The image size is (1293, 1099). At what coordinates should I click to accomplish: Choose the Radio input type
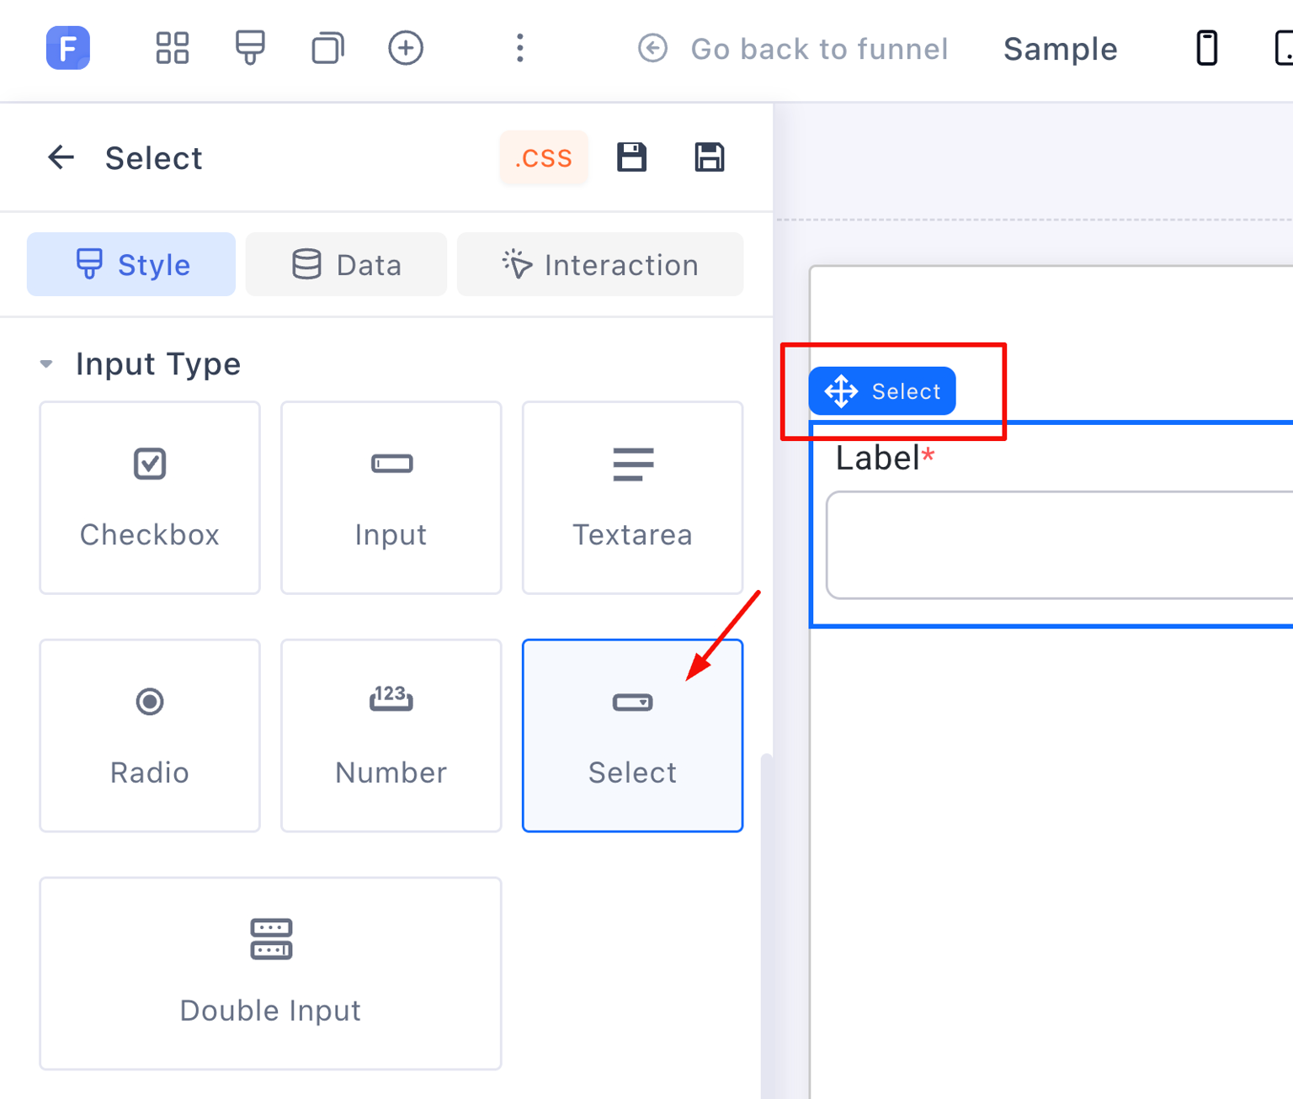tap(150, 735)
